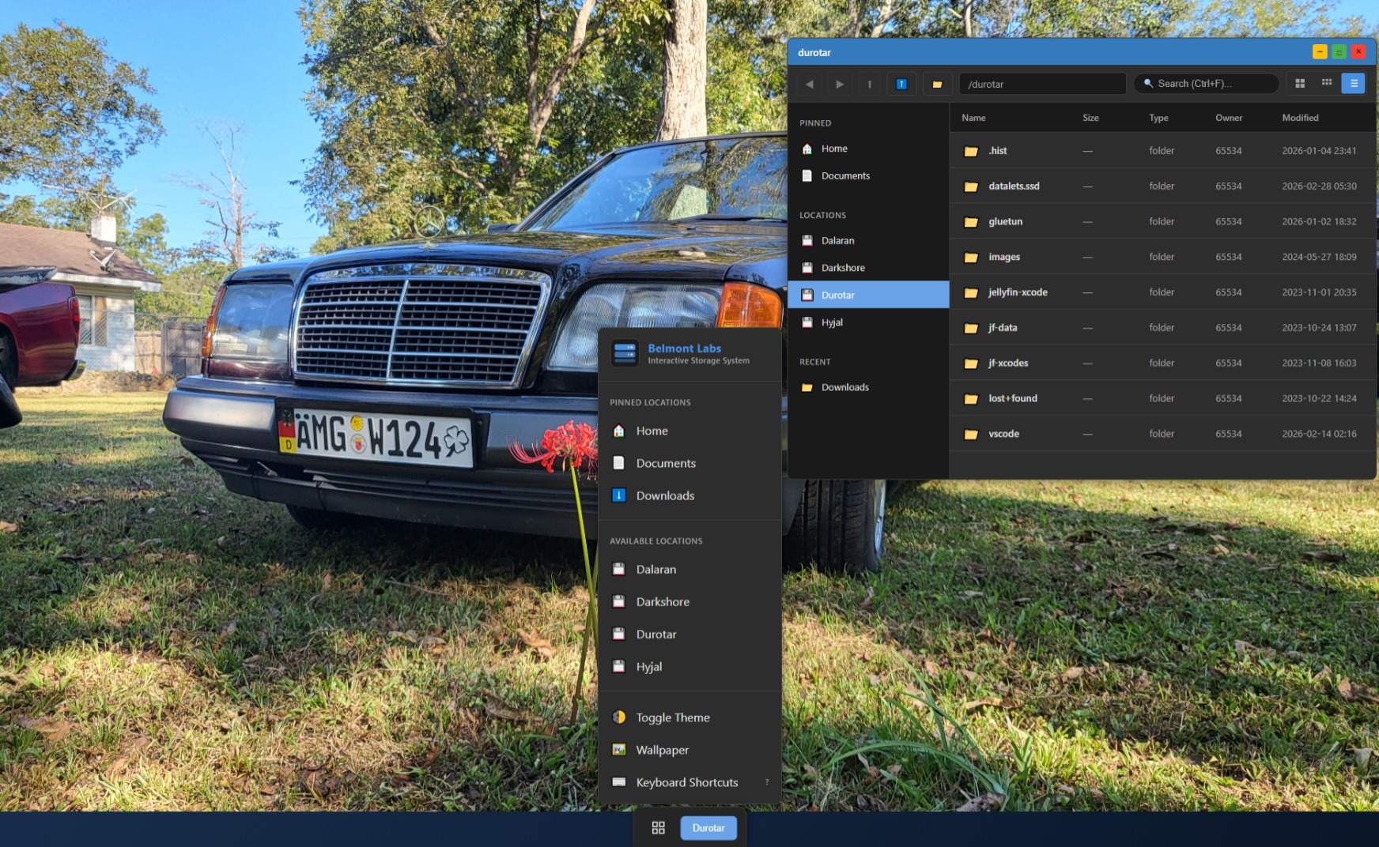Sort files by the Size column header

(1090, 118)
